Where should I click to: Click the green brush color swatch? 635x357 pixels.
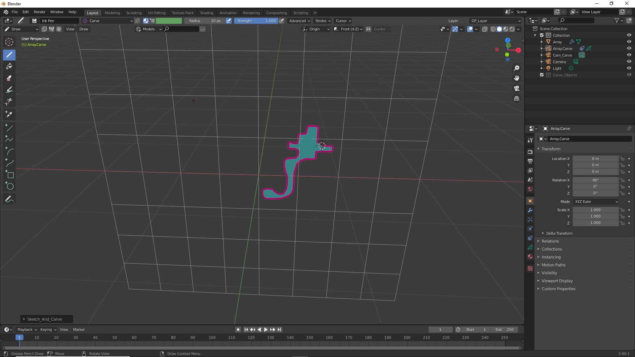pyautogui.click(x=169, y=21)
